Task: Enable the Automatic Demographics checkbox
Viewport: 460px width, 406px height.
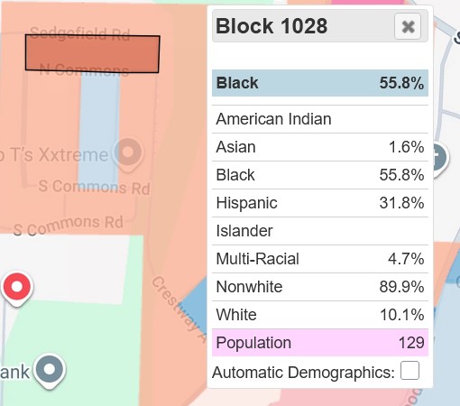Action: tap(409, 371)
